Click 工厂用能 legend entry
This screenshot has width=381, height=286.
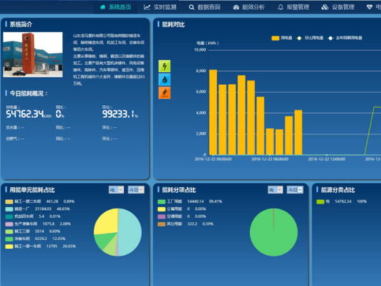click(175, 201)
